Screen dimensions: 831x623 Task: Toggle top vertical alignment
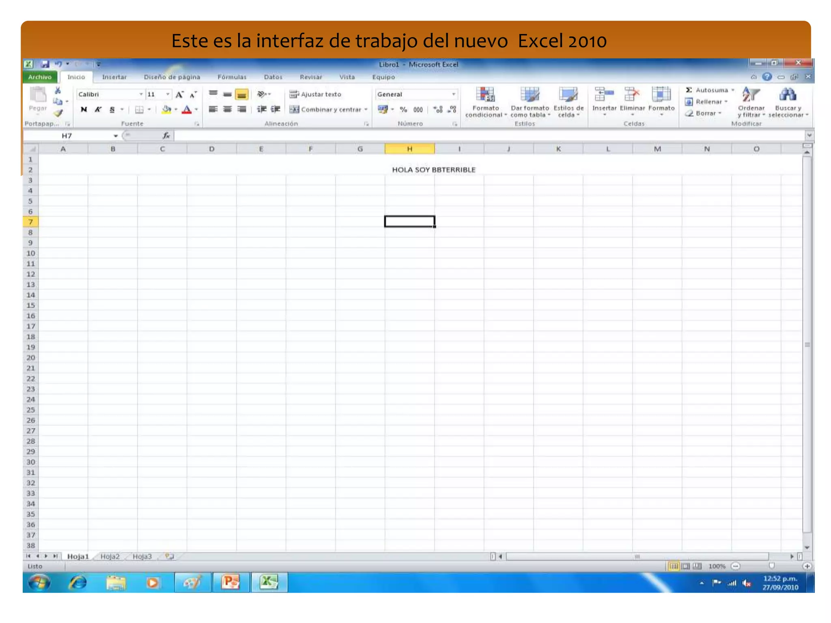point(213,94)
